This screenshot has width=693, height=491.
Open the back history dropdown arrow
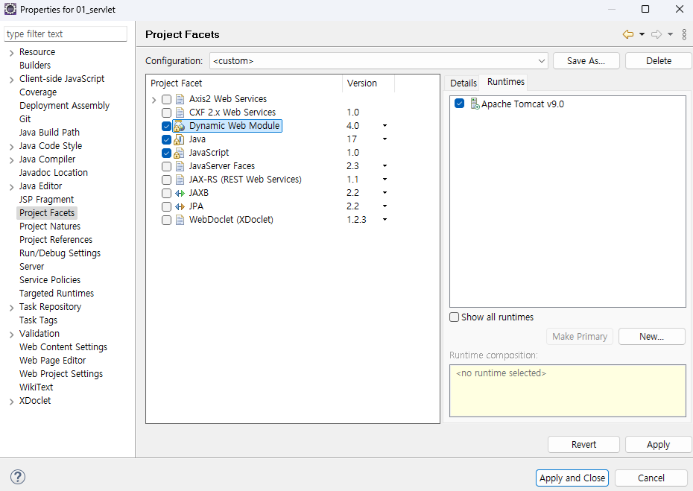click(x=642, y=34)
